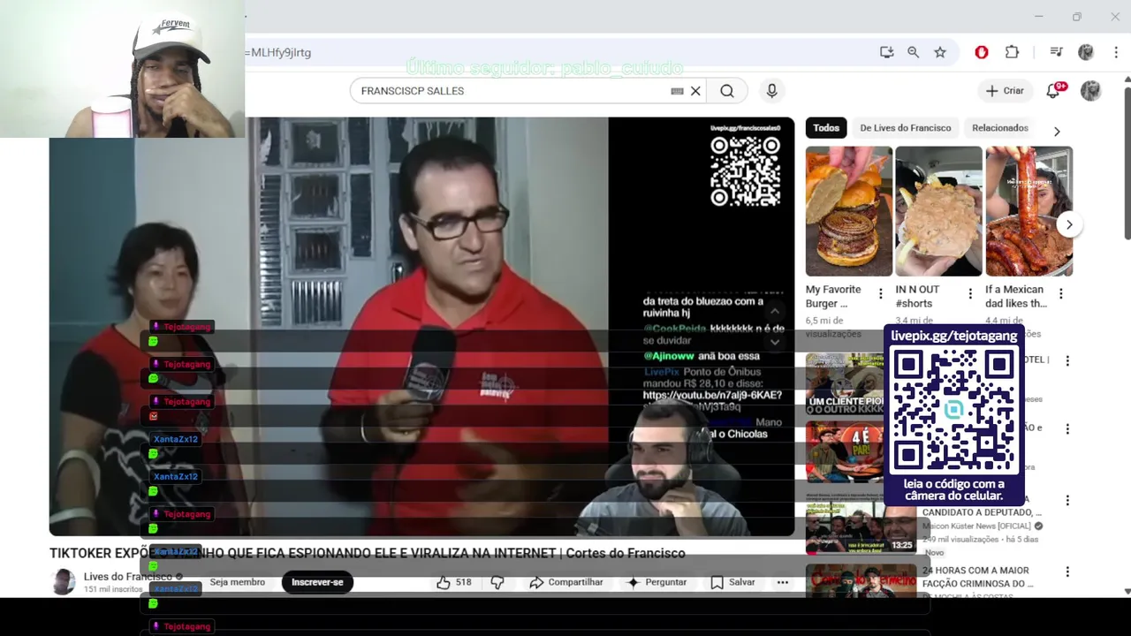Click the 151 mil inscritos text

(113, 589)
